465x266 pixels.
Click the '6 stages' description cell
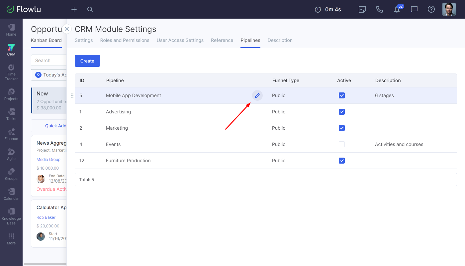pos(384,95)
